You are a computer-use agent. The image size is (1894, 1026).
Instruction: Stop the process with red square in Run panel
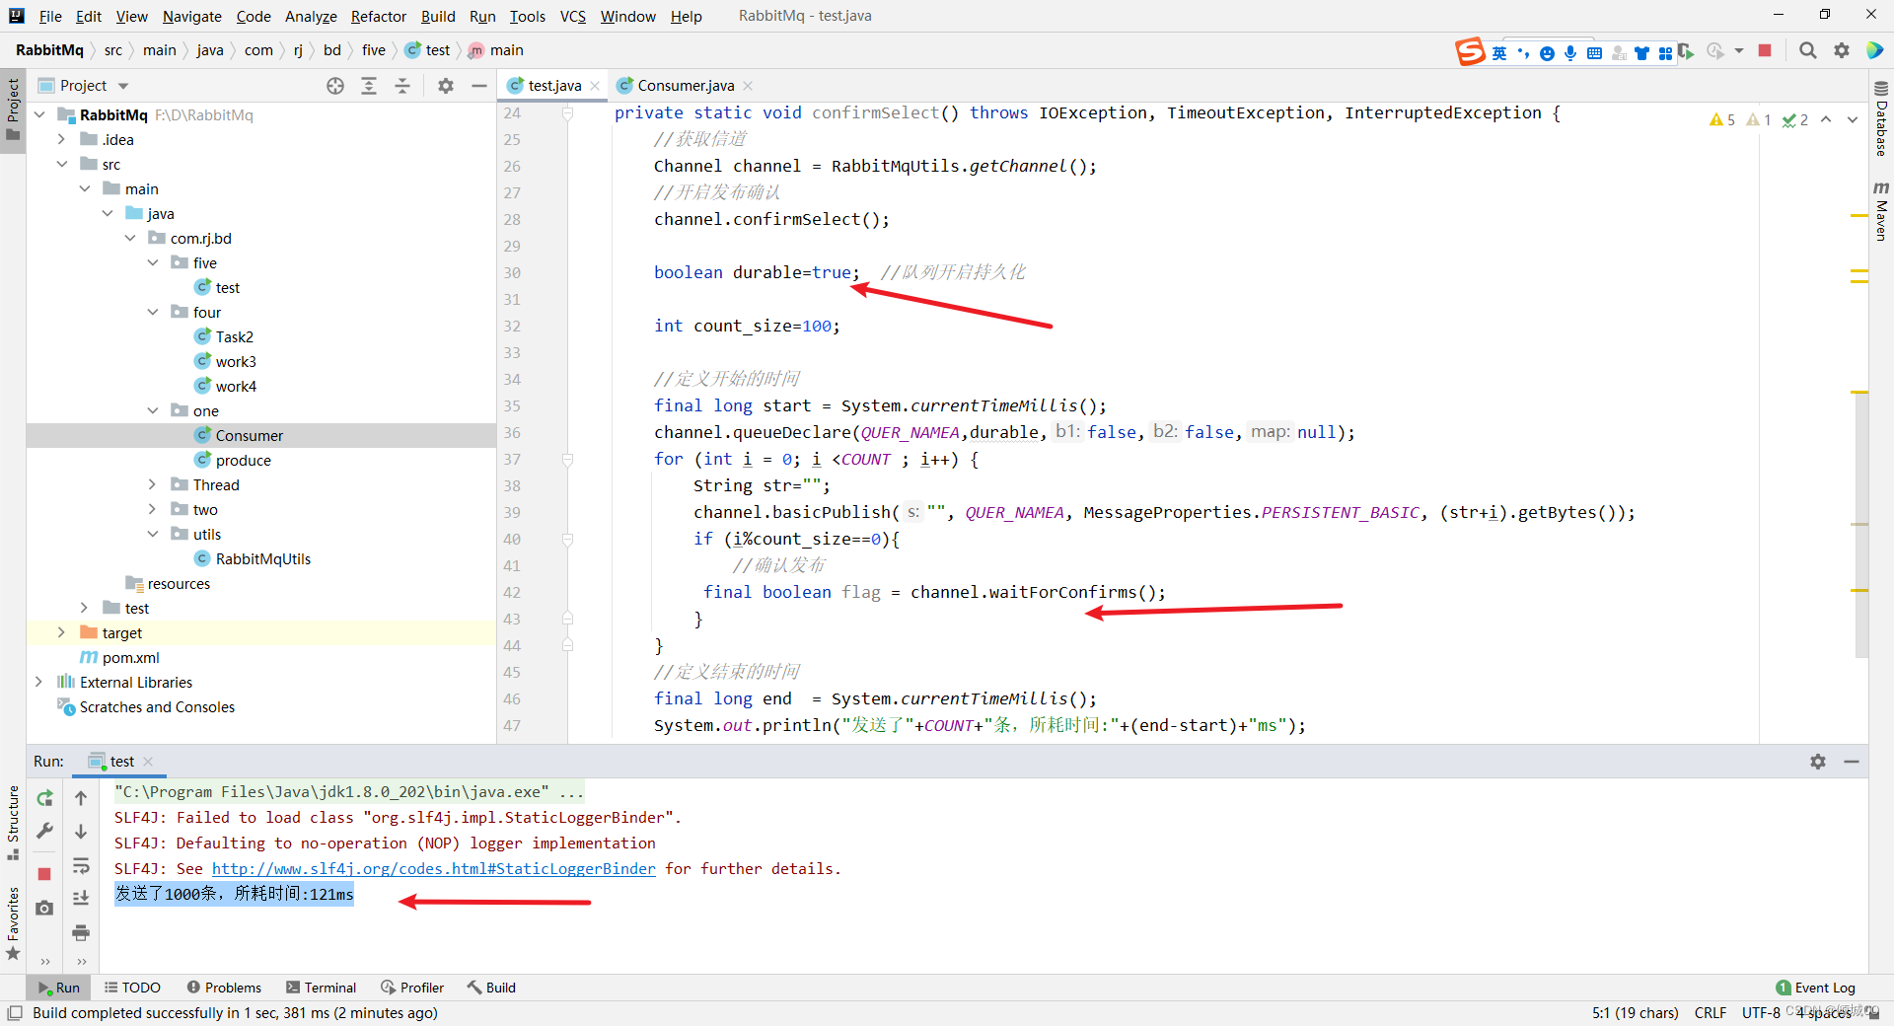click(44, 874)
